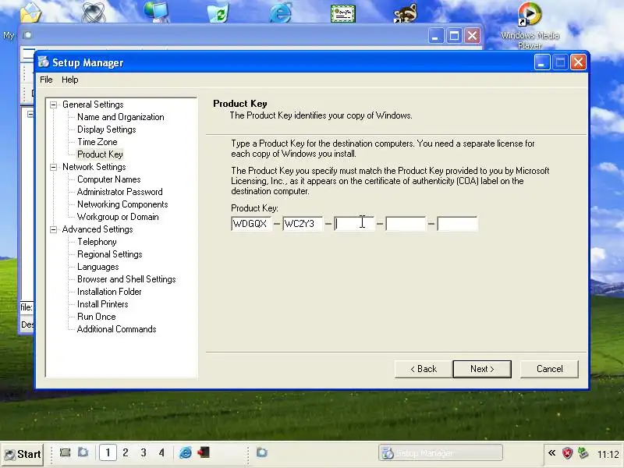Screen dimensions: 624x468
Task: Select Additional Commands in the tree
Action: pos(116,329)
